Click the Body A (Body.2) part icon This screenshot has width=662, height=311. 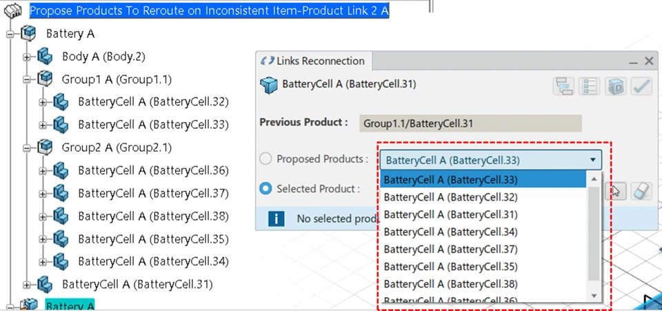click(46, 57)
